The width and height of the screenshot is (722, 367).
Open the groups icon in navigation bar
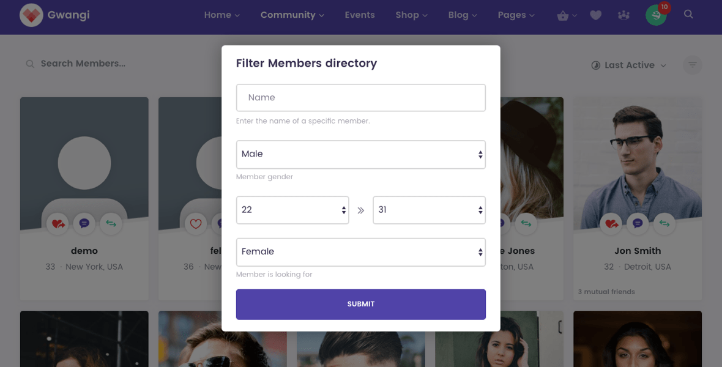[623, 15]
